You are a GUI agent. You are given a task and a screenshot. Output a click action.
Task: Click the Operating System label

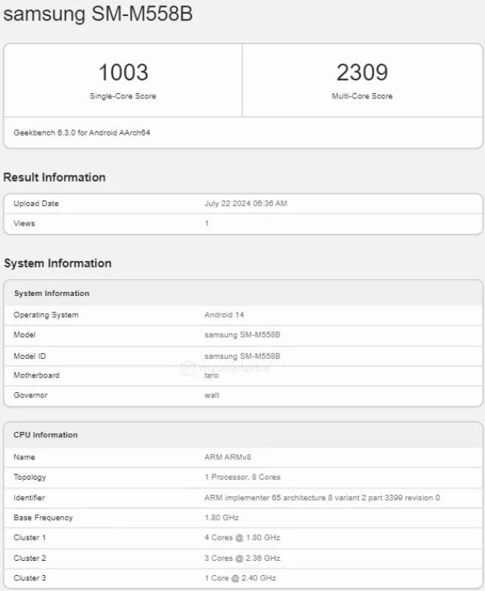click(x=46, y=315)
